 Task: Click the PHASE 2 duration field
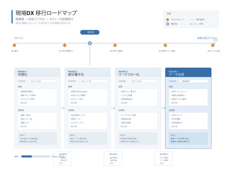93,81
